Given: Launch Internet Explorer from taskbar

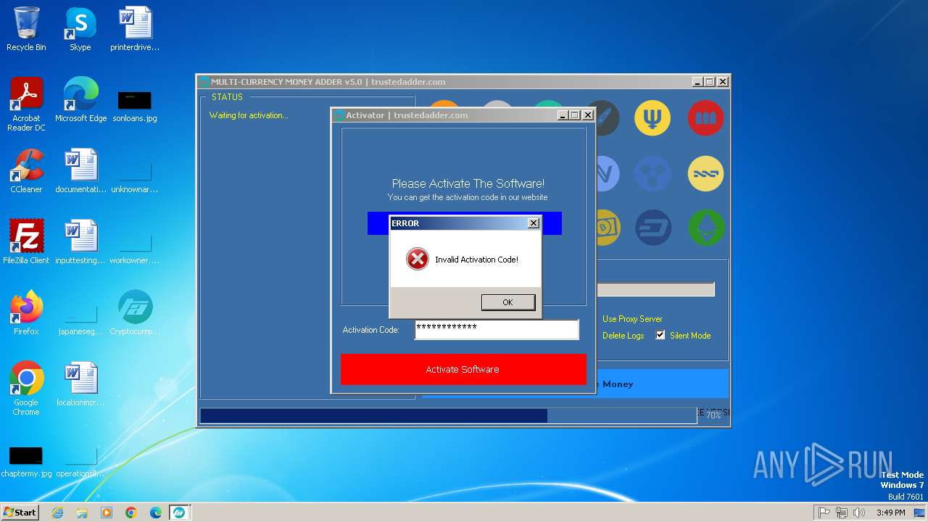Looking at the screenshot, I should point(57,513).
